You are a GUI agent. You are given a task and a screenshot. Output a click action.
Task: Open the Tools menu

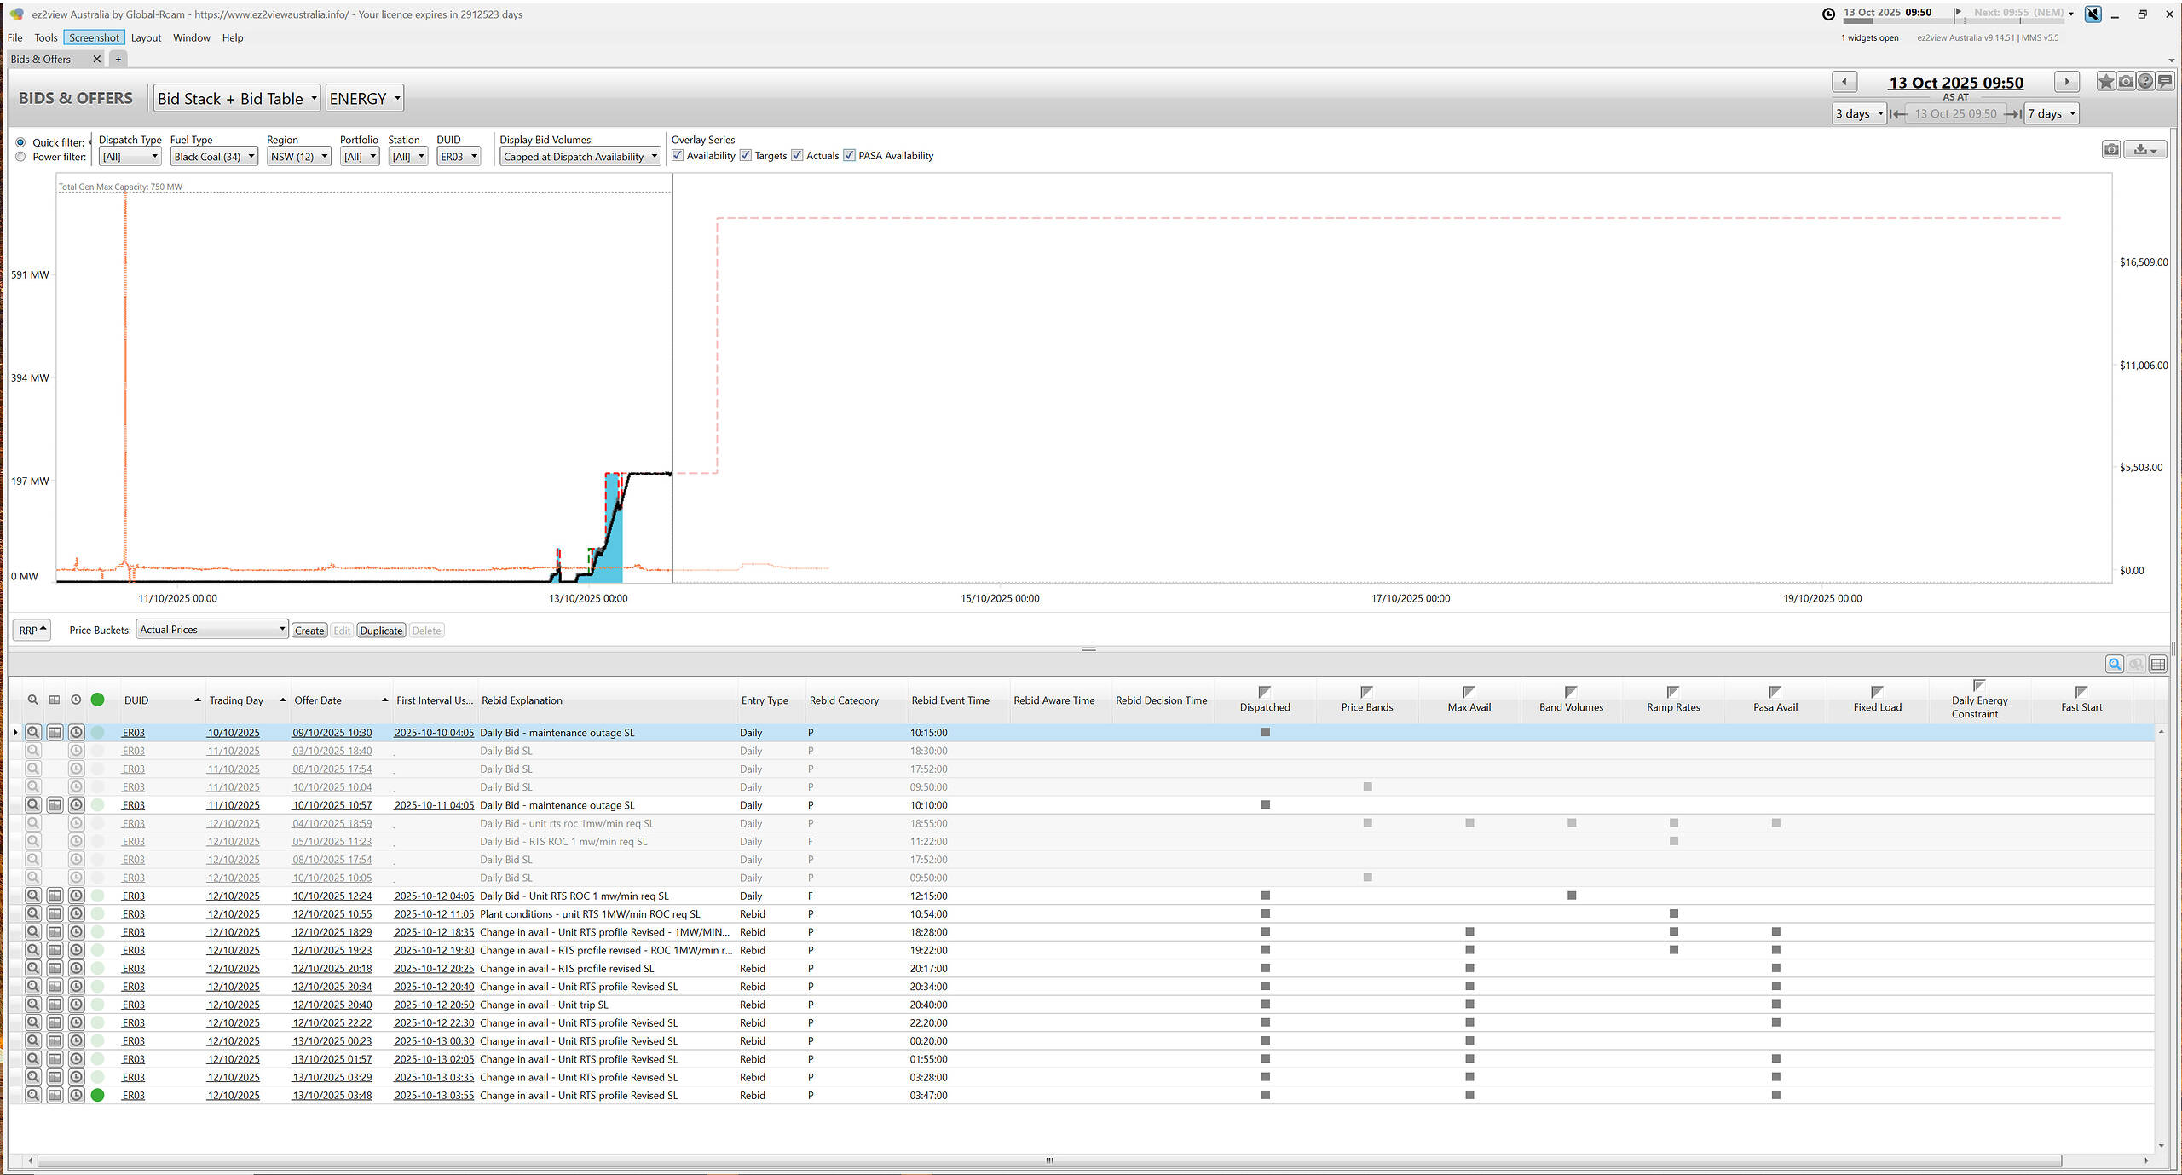(45, 37)
